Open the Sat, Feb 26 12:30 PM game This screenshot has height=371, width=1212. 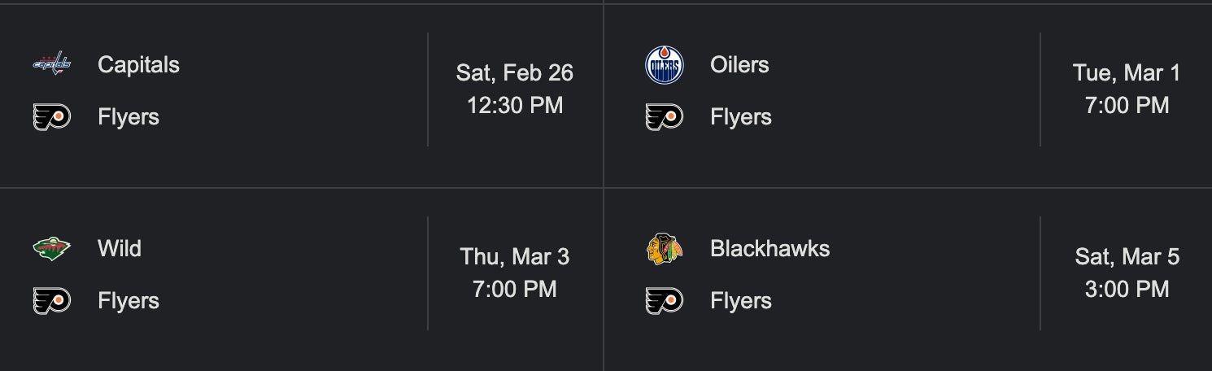click(x=515, y=89)
